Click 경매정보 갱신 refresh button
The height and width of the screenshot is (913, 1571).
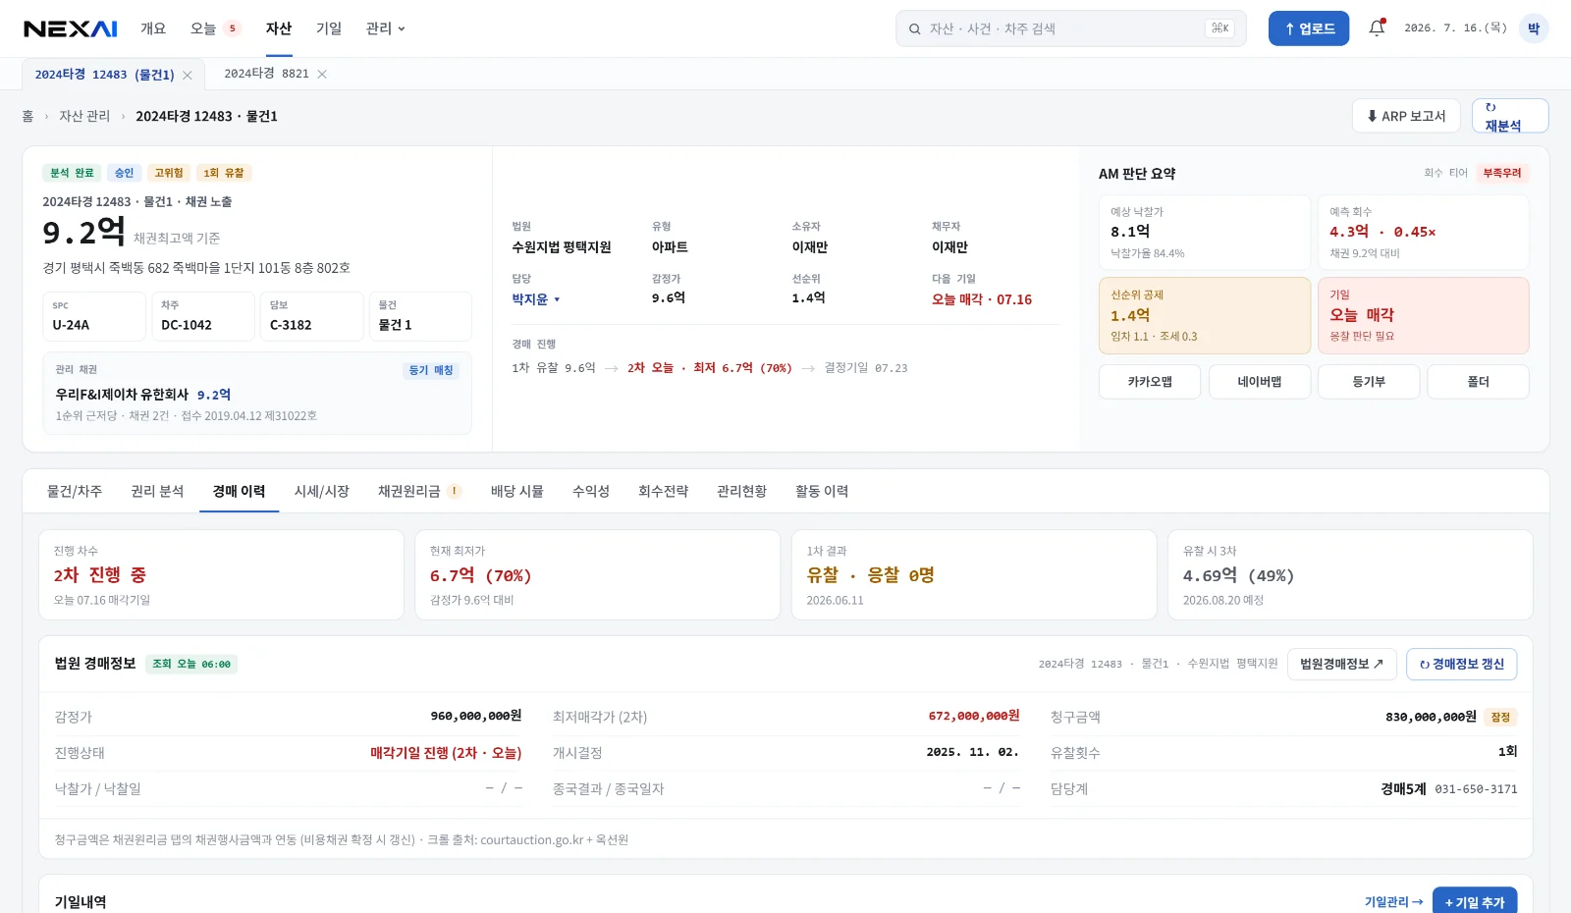pos(1462,665)
